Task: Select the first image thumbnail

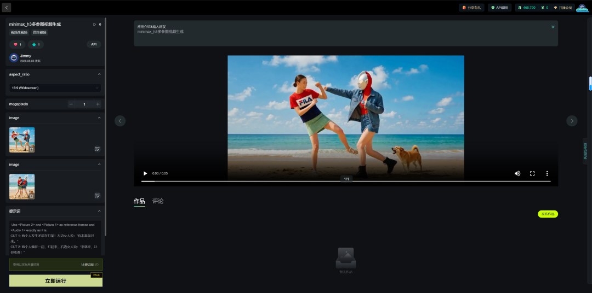Action: (x=22, y=140)
